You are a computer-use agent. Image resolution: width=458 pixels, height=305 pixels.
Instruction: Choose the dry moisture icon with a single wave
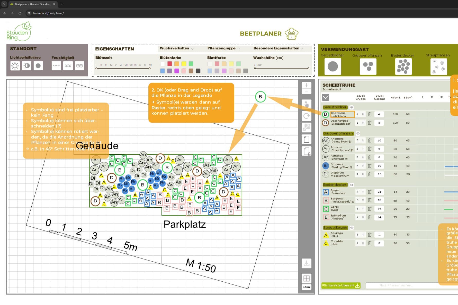click(x=56, y=66)
